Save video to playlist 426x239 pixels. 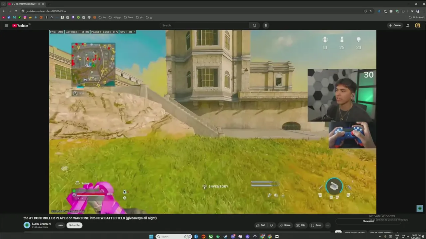[316, 225]
